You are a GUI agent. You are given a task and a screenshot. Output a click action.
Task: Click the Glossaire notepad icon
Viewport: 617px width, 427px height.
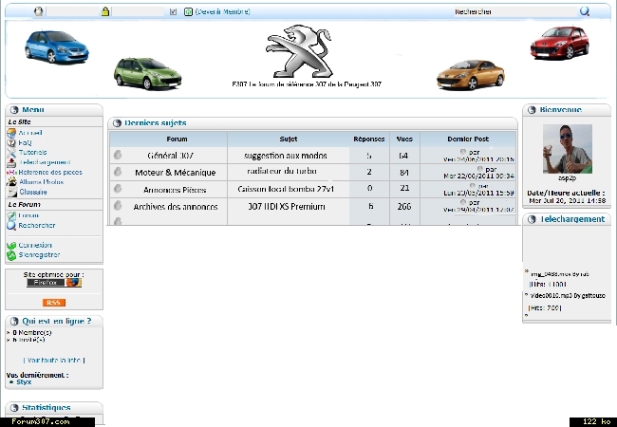tap(12, 192)
